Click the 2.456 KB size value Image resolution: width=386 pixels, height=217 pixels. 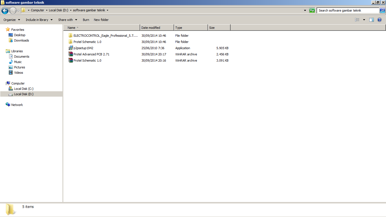[x=222, y=54]
